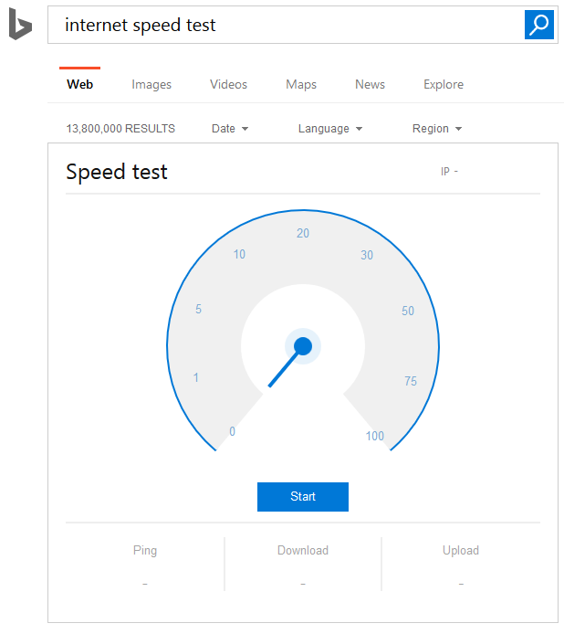
Task: Click the IP address label
Action: pyautogui.click(x=449, y=171)
